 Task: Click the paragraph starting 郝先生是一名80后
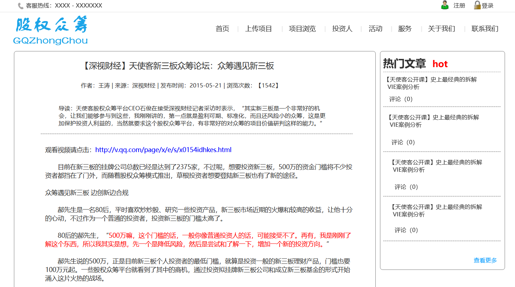click(x=199, y=214)
